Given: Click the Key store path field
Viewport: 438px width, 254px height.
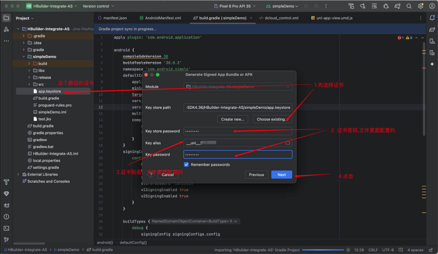Looking at the screenshot, I should [x=238, y=108].
